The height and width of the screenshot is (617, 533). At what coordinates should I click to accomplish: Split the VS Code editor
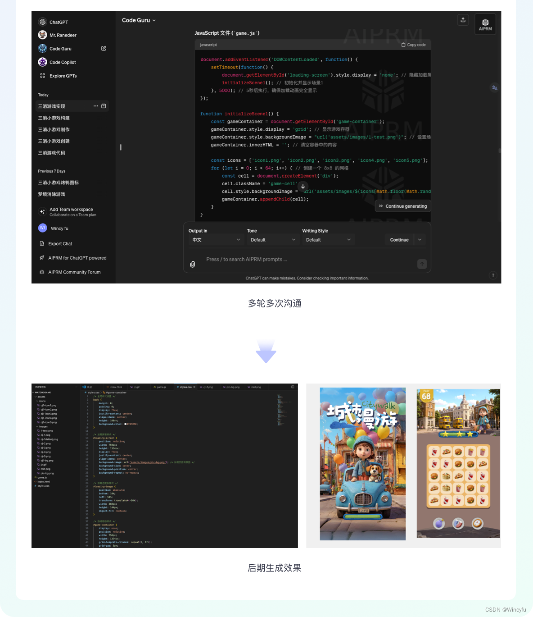tap(293, 387)
